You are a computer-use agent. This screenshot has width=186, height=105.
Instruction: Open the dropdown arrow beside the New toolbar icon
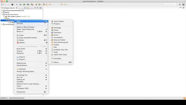click(4, 5)
